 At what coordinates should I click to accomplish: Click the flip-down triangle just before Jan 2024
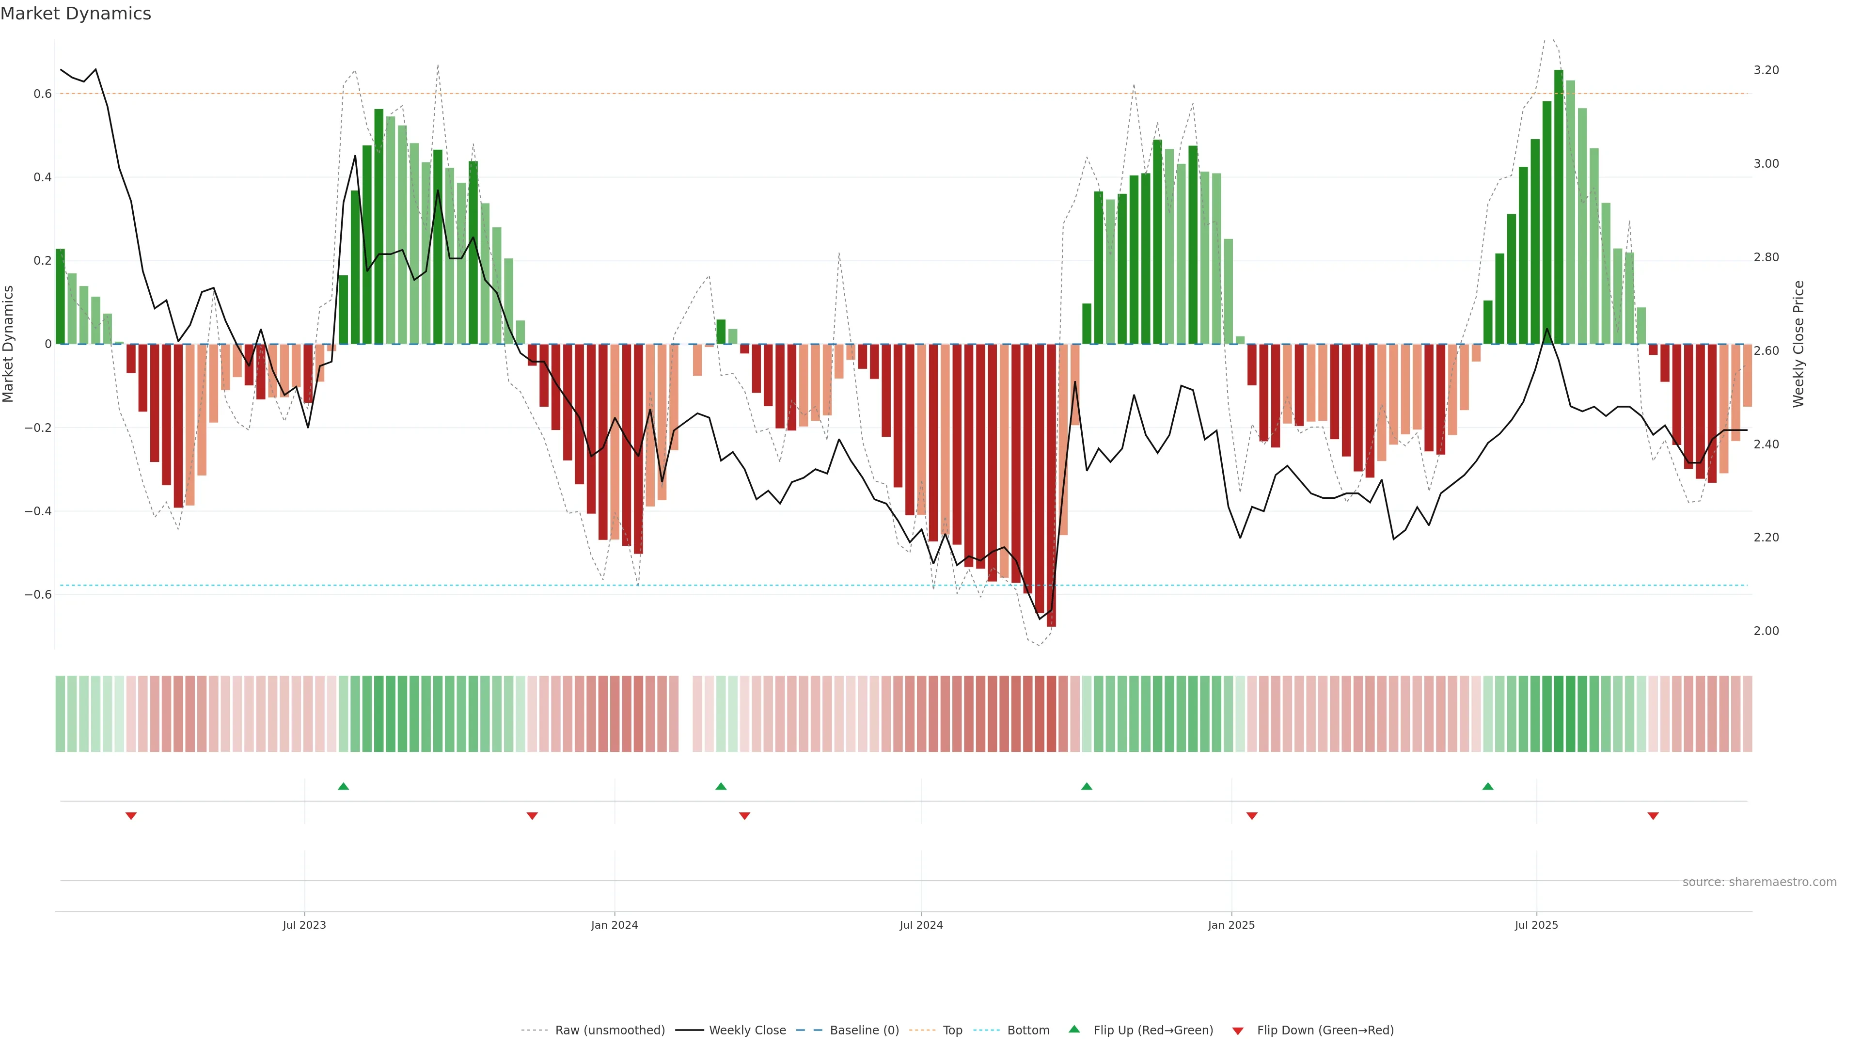pos(533,816)
